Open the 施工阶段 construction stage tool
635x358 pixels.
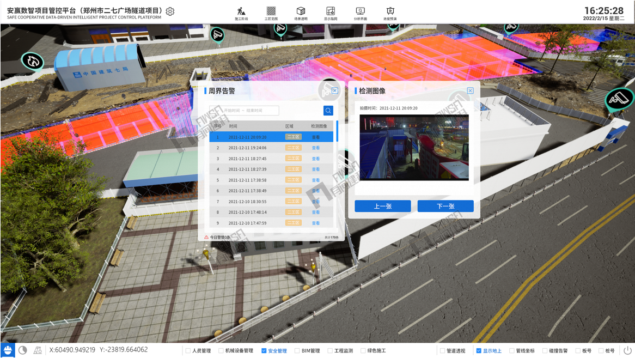[x=241, y=13]
